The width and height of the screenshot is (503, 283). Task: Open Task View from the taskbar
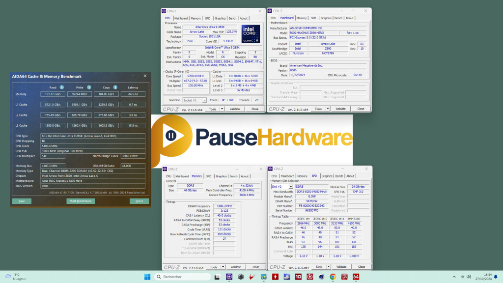pyautogui.click(x=217, y=277)
